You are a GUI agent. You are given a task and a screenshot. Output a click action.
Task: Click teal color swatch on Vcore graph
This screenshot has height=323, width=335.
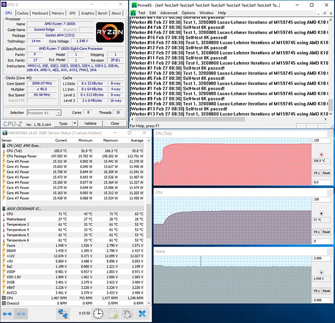[x=321, y=273]
